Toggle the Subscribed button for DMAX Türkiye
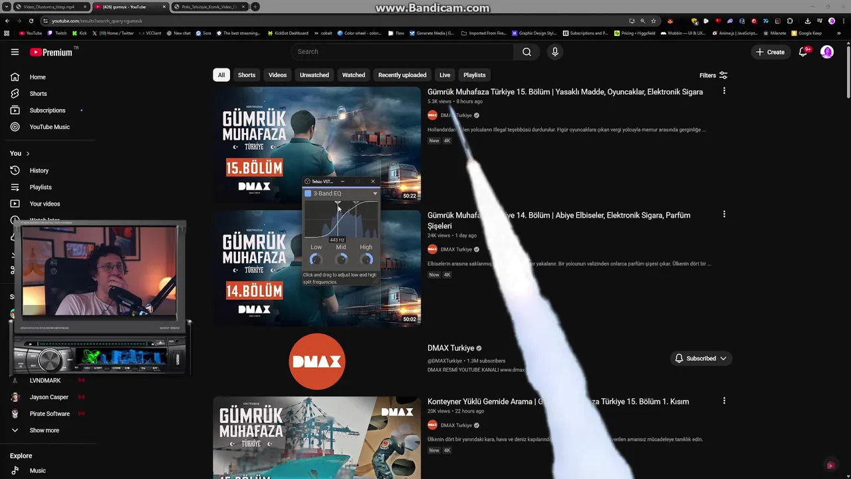This screenshot has height=479, width=851. click(701, 359)
